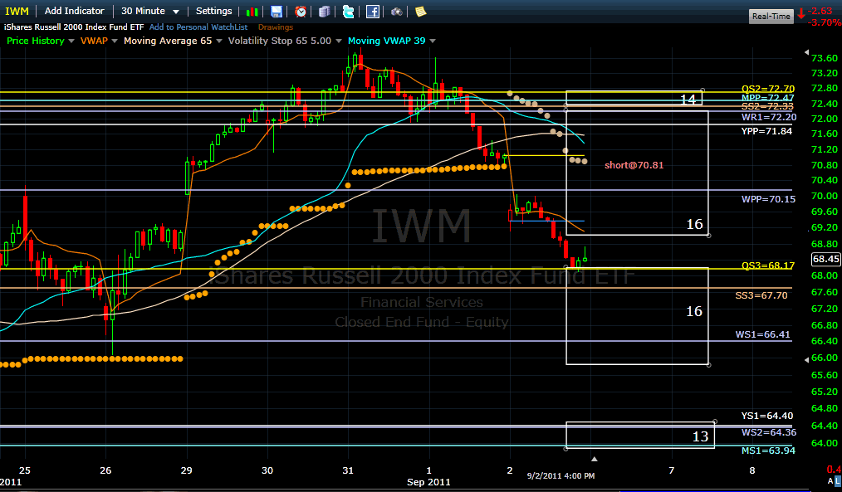The width and height of the screenshot is (842, 492).
Task: Open the alarm clock alert icon
Action: click(301, 12)
